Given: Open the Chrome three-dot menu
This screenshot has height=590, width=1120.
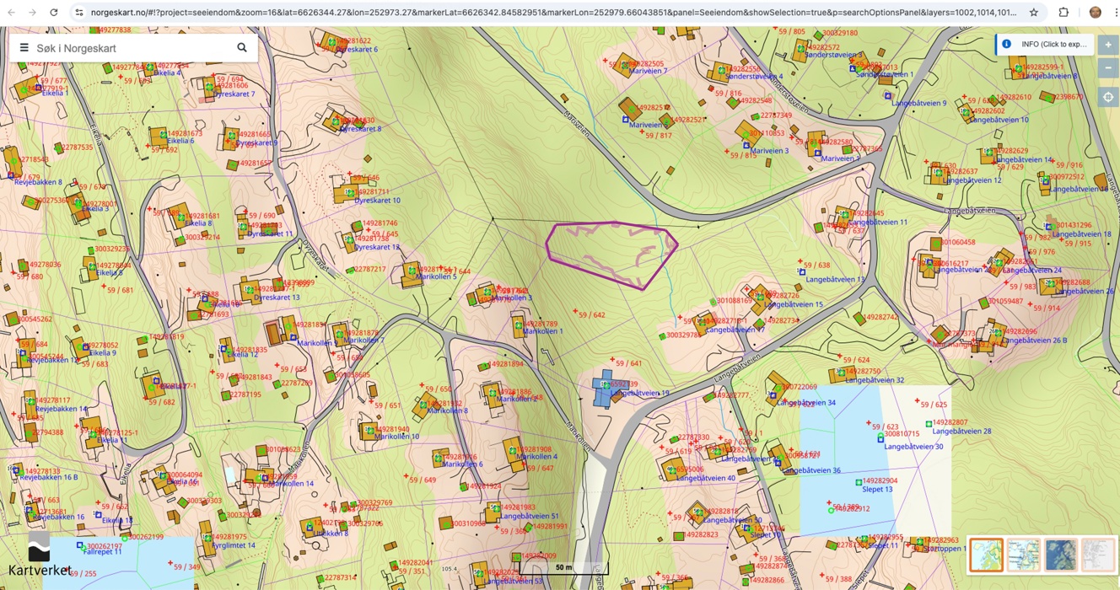Looking at the screenshot, I should 1115,13.
